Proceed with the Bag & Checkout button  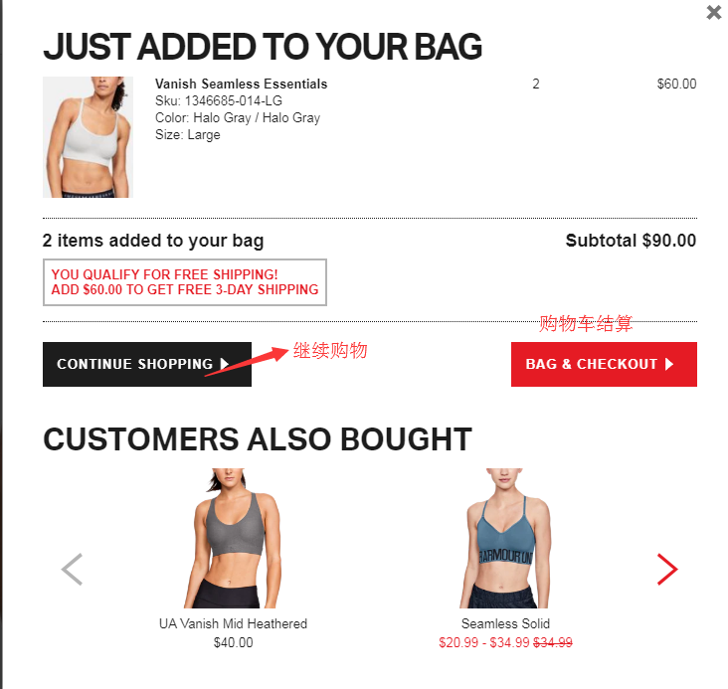604,365
